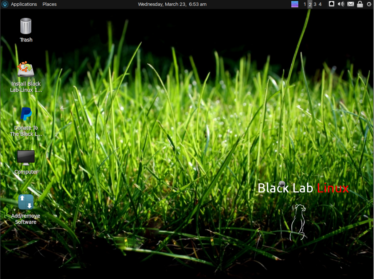Image resolution: width=374 pixels, height=279 pixels.
Task: Click the 'Install Black Lab-Linux 1...' label
Action: click(x=26, y=87)
